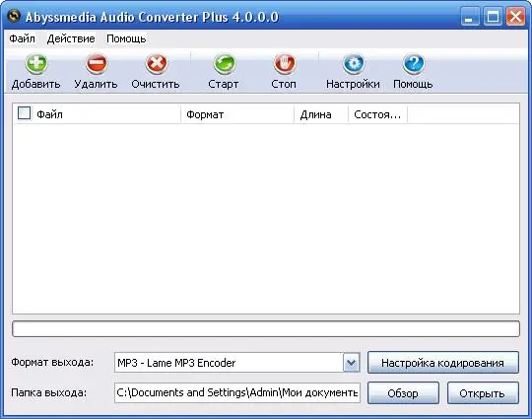The width and height of the screenshot is (532, 419).
Task: Click the green Добавить plus icon
Action: click(36, 64)
